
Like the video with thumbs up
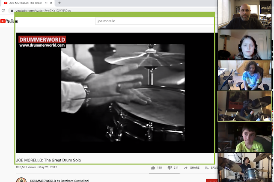[x=157, y=168]
